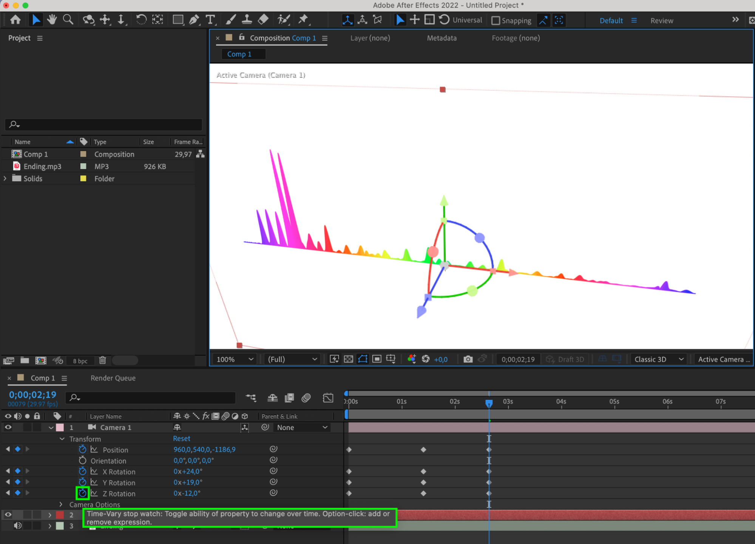Open the 100% magnification dropdown
755x544 pixels.
coord(235,359)
